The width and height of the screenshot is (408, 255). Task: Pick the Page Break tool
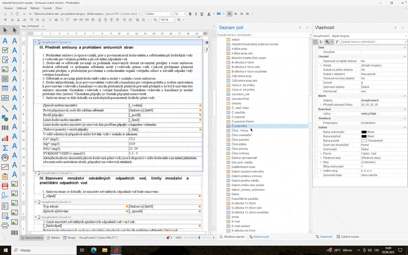pyautogui.click(x=5, y=225)
